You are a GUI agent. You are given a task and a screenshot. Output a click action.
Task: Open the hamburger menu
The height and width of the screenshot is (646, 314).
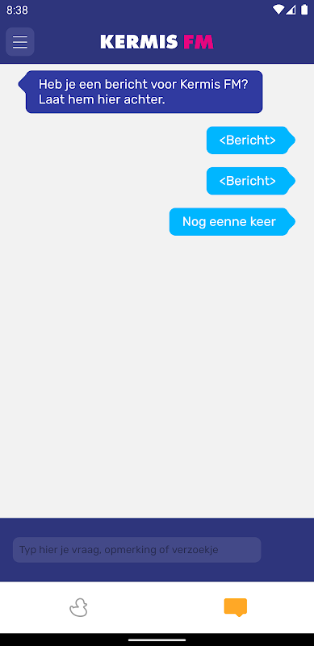(x=20, y=42)
